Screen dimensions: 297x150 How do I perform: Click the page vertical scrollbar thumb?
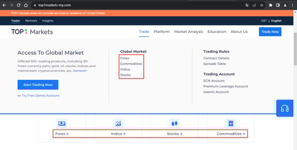click(x=295, y=49)
